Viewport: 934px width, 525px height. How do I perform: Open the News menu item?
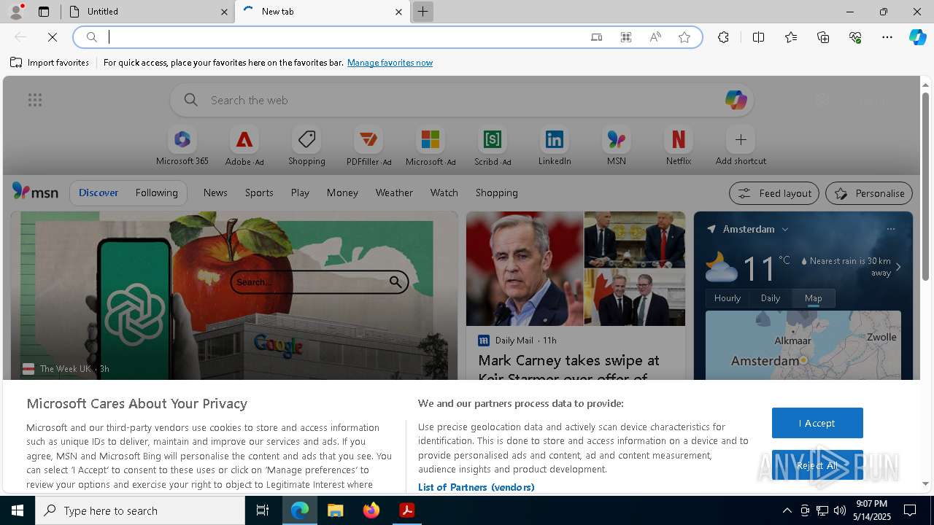(215, 192)
